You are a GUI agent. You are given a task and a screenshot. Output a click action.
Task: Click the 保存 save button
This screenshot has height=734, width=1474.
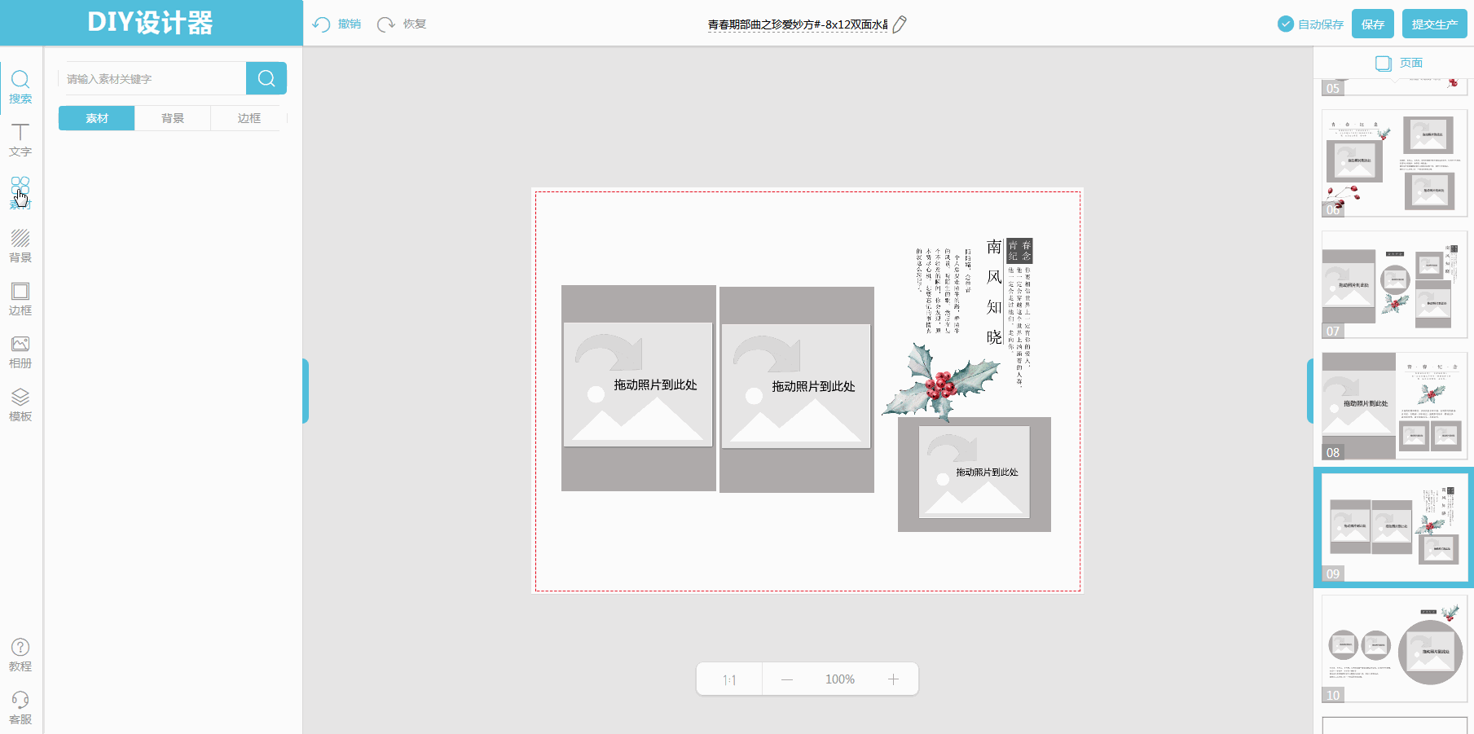(1373, 24)
